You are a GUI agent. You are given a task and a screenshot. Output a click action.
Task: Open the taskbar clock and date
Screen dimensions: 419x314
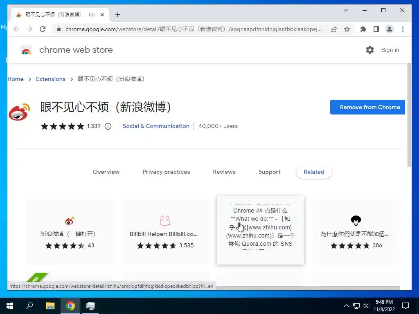(x=384, y=306)
